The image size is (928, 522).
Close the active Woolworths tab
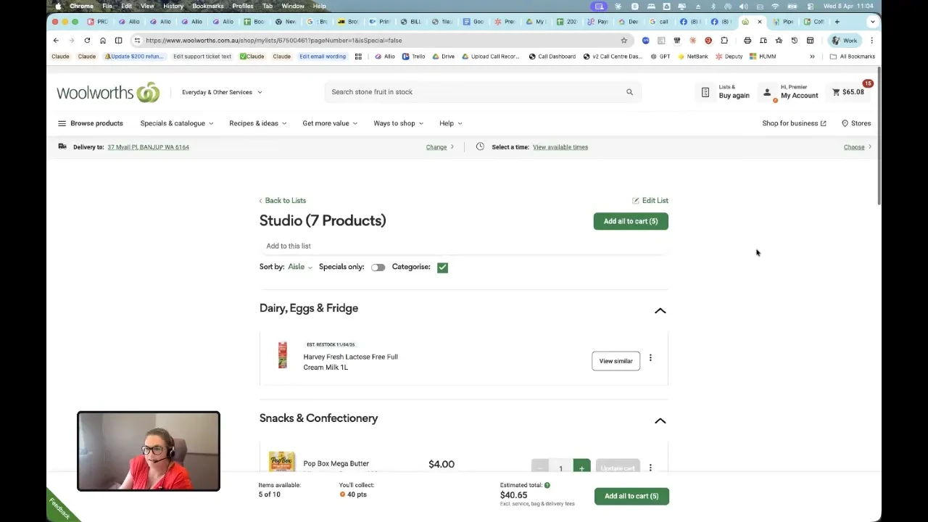click(x=759, y=22)
